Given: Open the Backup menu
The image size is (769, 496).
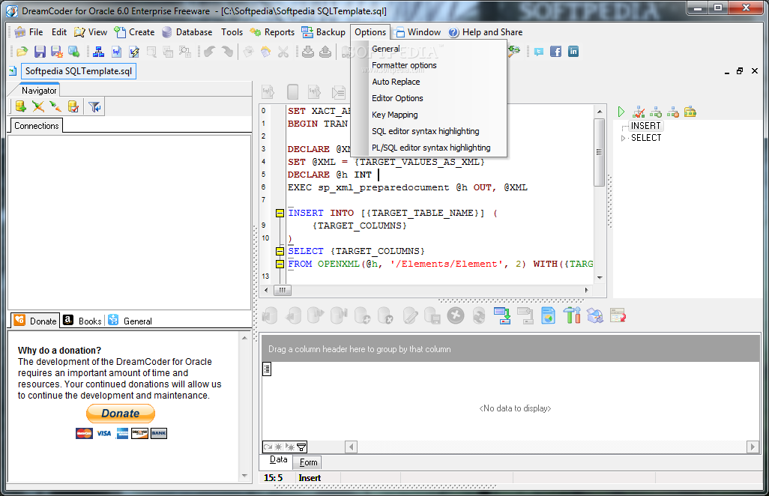Looking at the screenshot, I should click(x=324, y=32).
